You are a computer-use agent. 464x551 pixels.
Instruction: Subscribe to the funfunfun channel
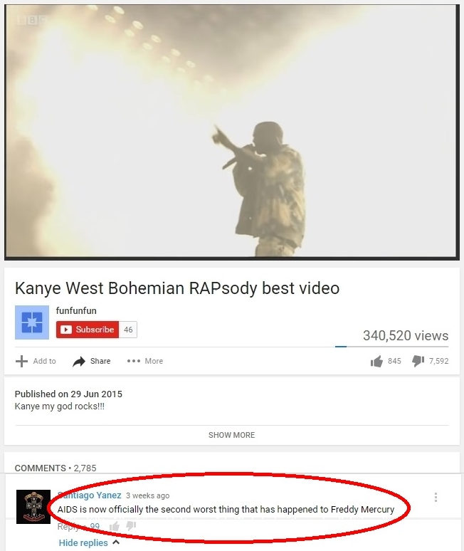coord(88,330)
